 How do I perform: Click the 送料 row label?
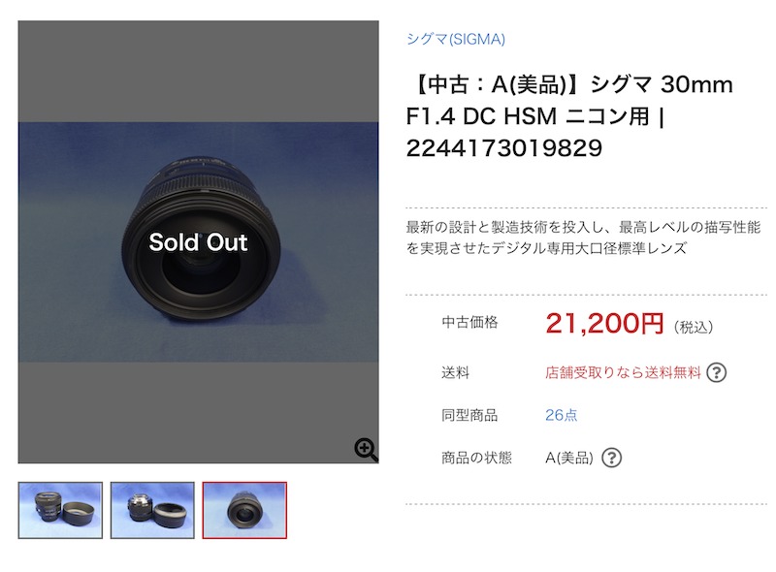coord(456,372)
